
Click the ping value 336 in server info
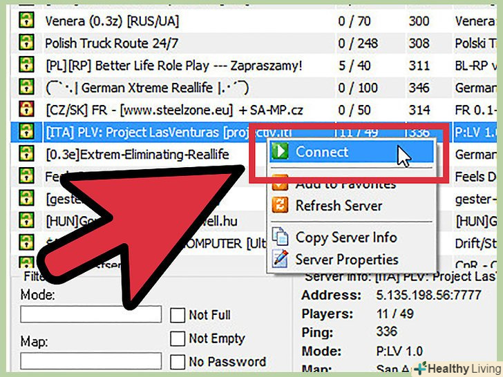tap(386, 331)
